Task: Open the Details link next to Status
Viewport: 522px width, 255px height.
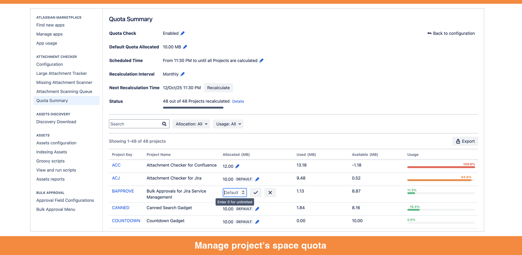Action: (x=238, y=101)
